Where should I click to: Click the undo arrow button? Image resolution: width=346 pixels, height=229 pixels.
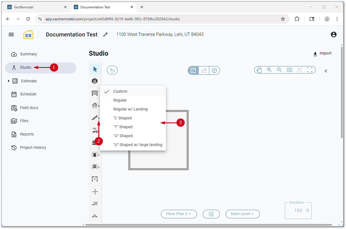coord(112,70)
